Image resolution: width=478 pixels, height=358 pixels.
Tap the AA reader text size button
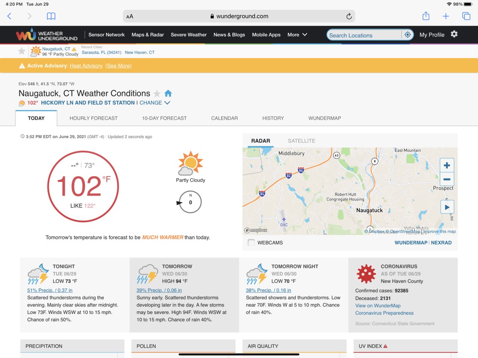coord(130,16)
